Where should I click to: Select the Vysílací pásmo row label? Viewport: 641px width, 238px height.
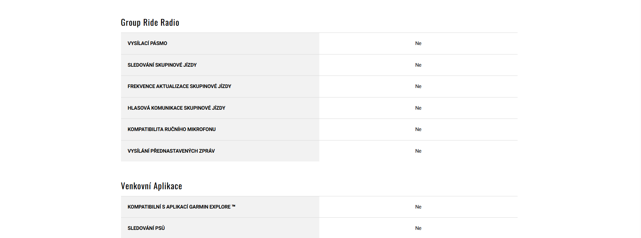[x=147, y=43]
